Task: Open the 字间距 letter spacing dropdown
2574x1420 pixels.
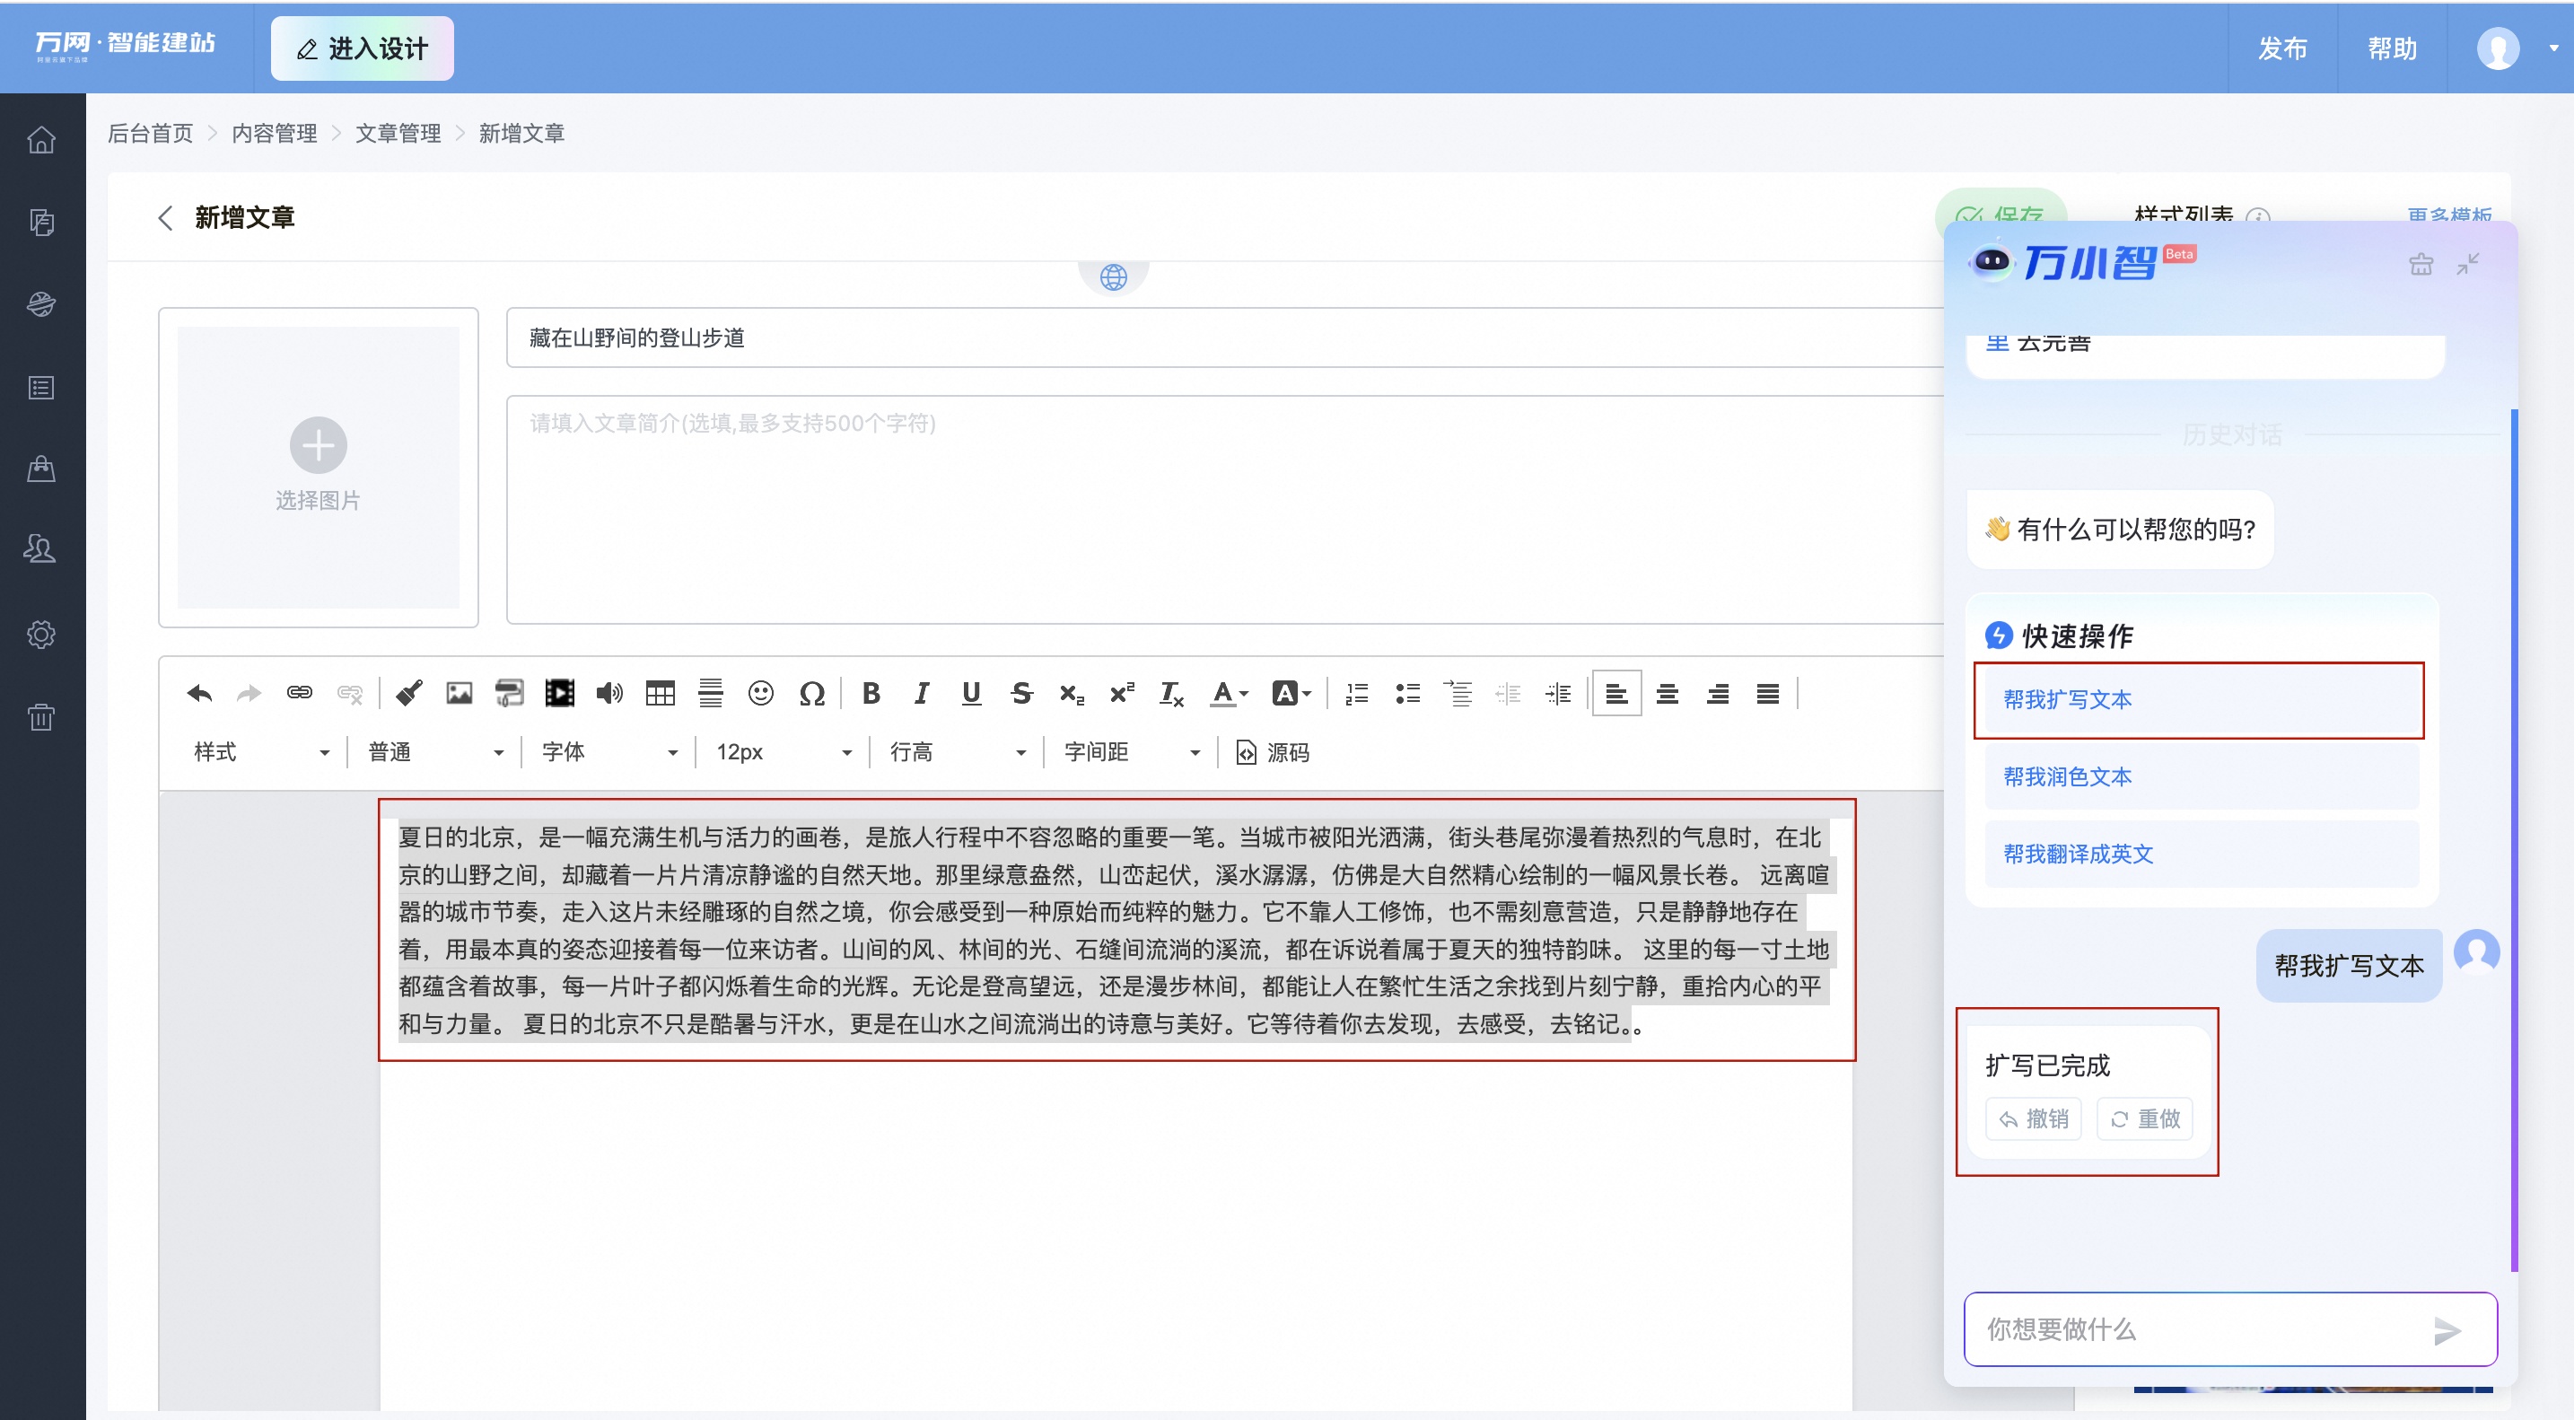Action: click(x=1131, y=752)
